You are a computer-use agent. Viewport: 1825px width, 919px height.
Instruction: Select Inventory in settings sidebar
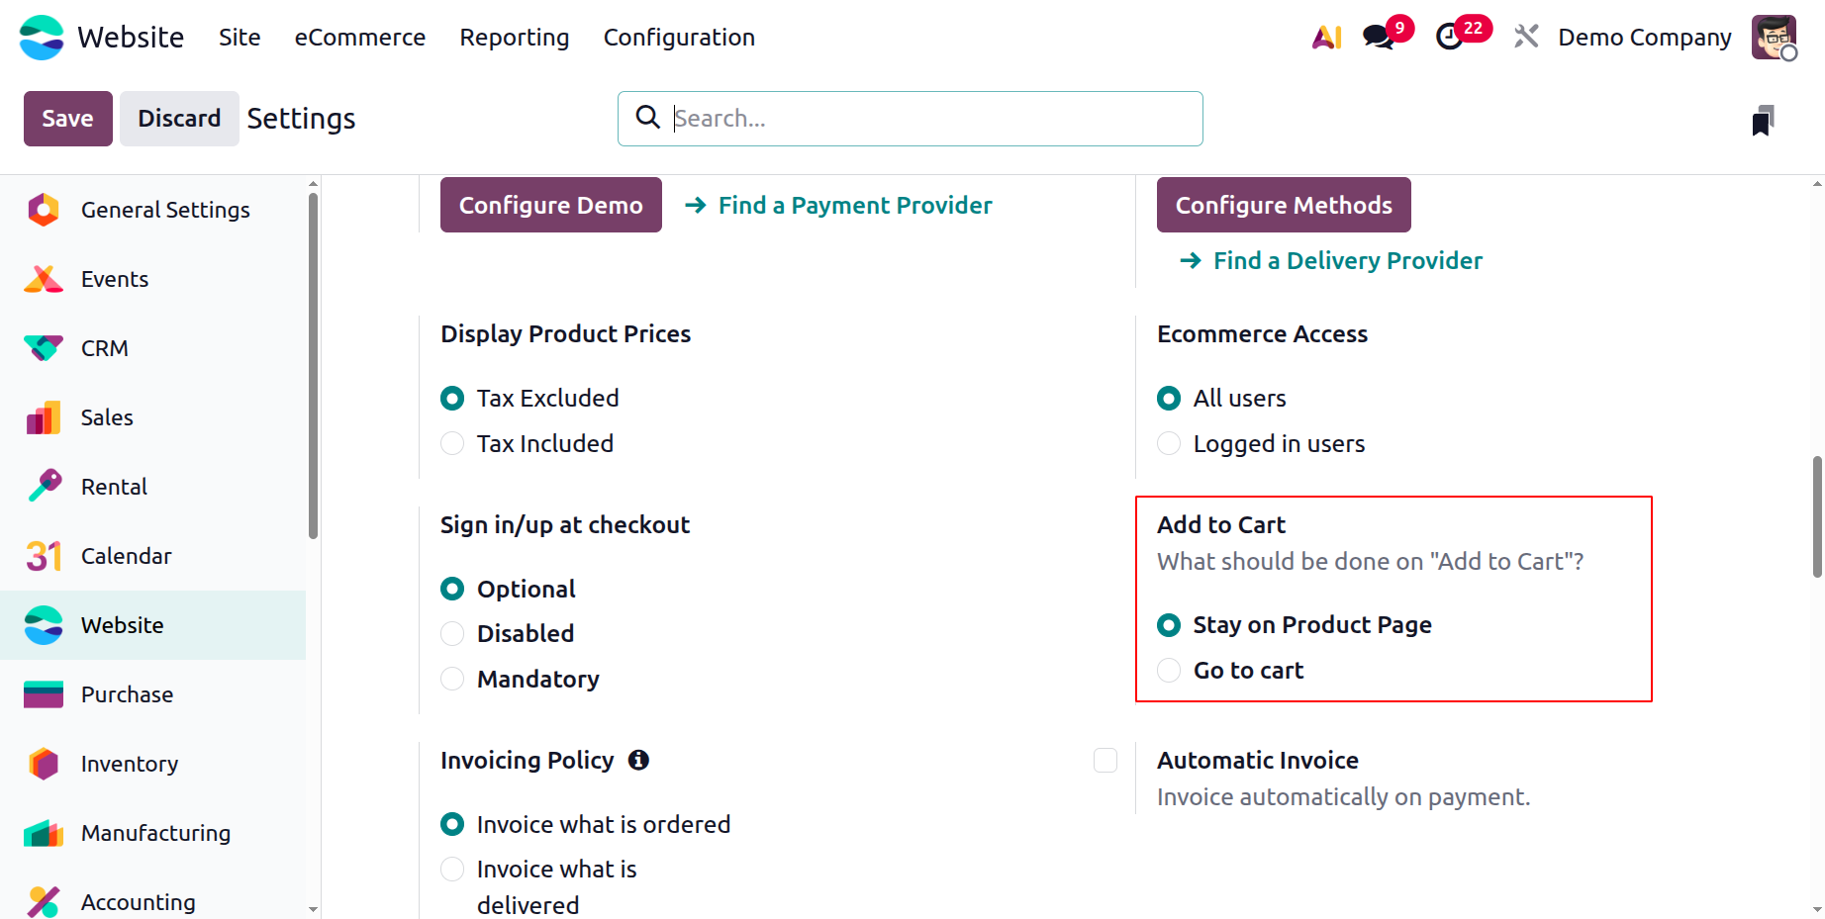tap(130, 764)
